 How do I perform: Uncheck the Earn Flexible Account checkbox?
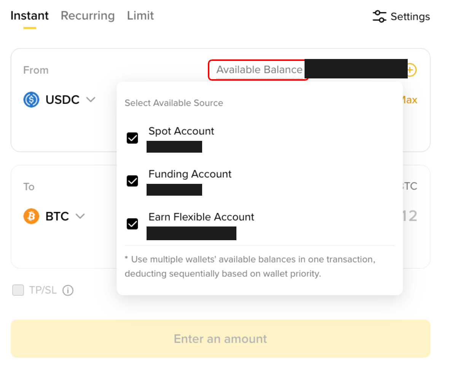(x=132, y=223)
